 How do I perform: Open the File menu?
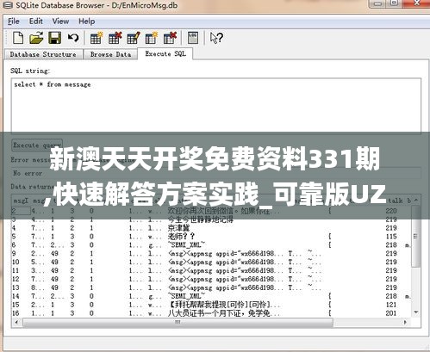(x=13, y=22)
